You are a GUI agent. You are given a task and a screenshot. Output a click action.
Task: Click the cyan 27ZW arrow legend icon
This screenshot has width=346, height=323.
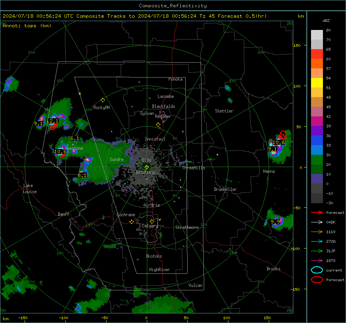[317, 242]
